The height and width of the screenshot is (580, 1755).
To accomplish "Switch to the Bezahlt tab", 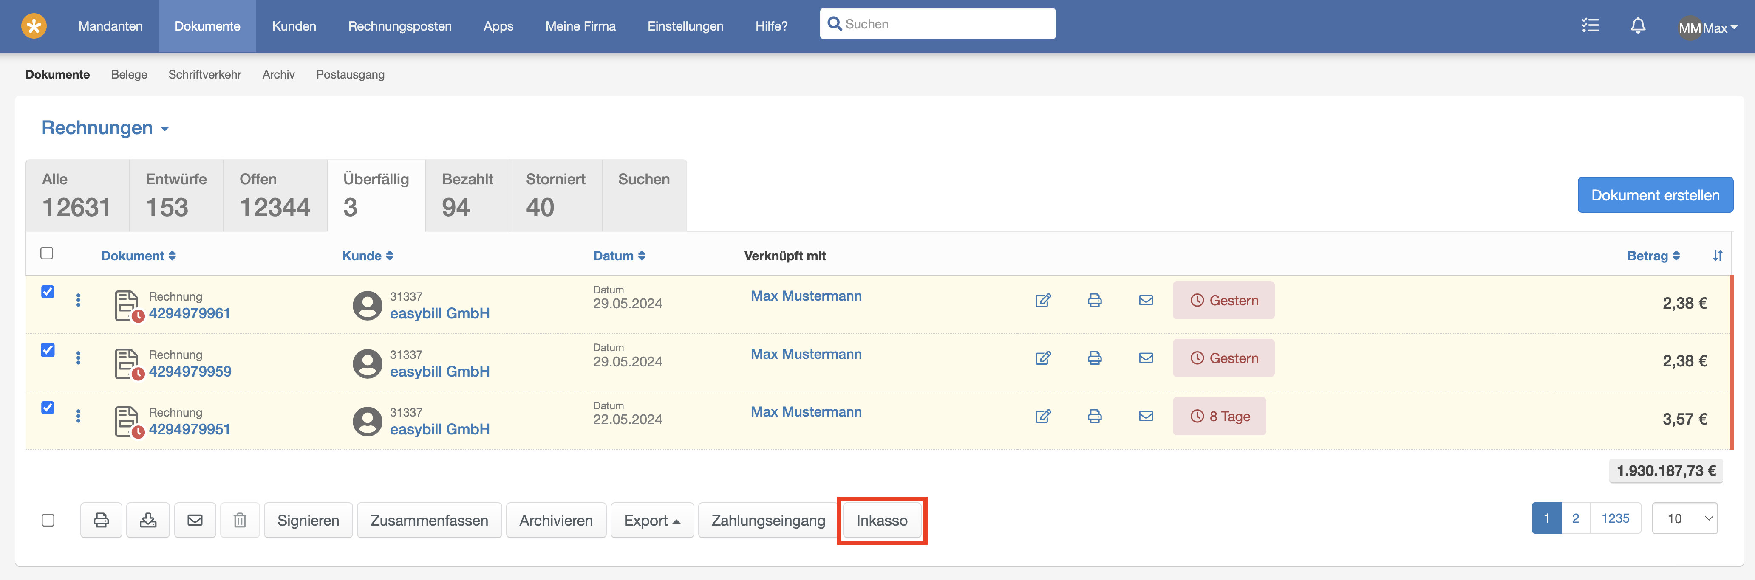I will (467, 195).
